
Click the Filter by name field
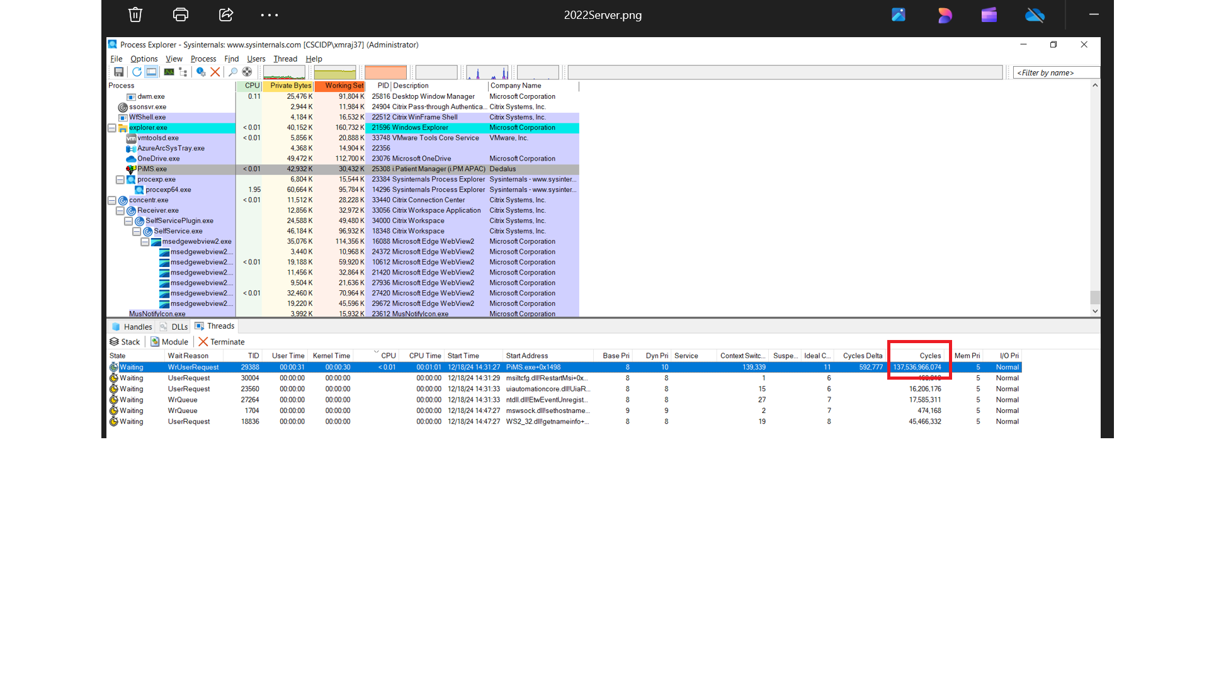(1056, 72)
